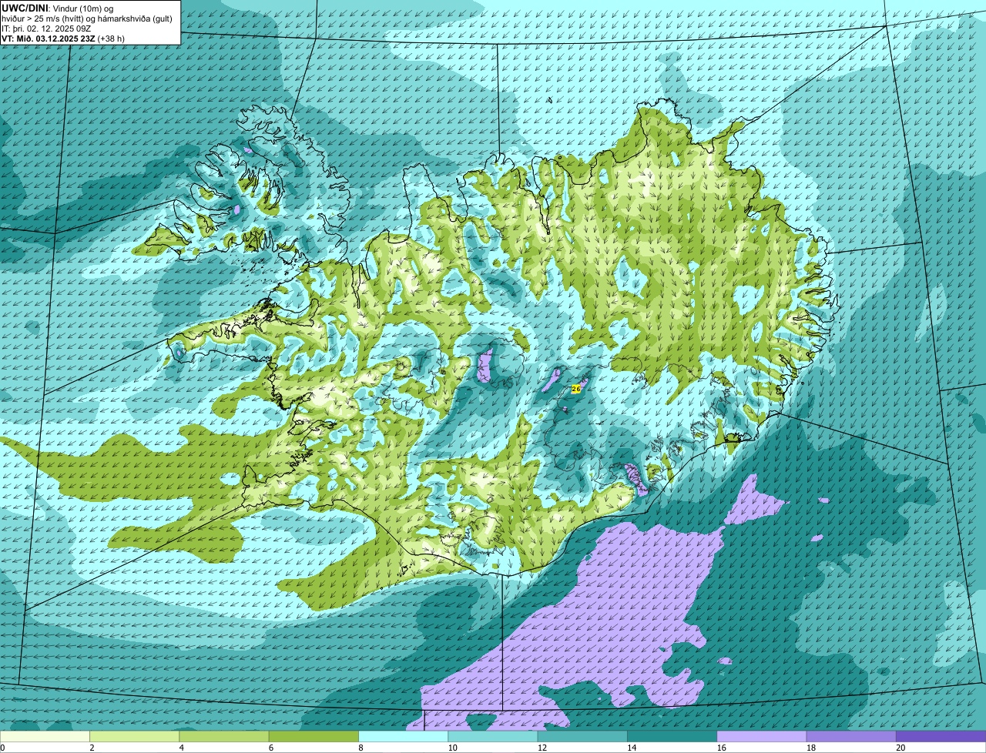Click the 2–4 m/s legend color swatch
This screenshot has width=986, height=753.
click(x=135, y=737)
